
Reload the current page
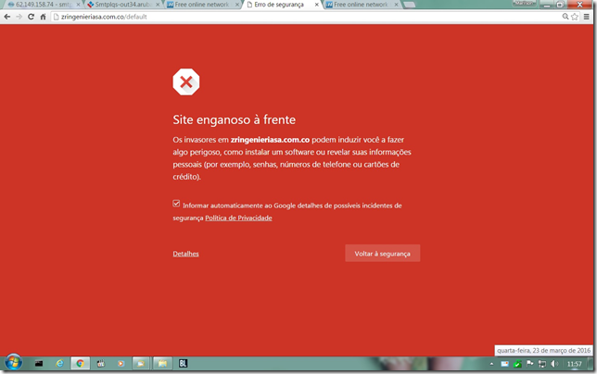tap(31, 17)
